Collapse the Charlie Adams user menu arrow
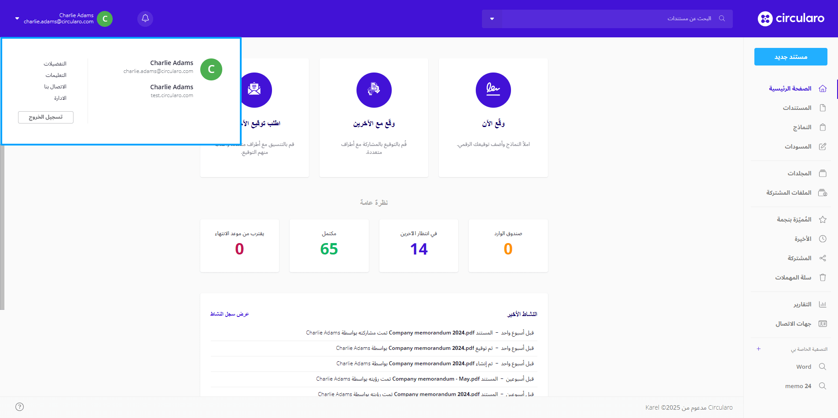The height and width of the screenshot is (418, 838). tap(17, 18)
